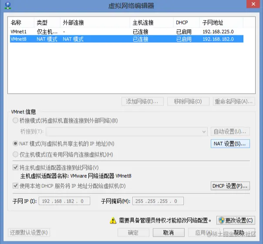Click the network editor app icon in title bar

pyautogui.click(x=8, y=6)
